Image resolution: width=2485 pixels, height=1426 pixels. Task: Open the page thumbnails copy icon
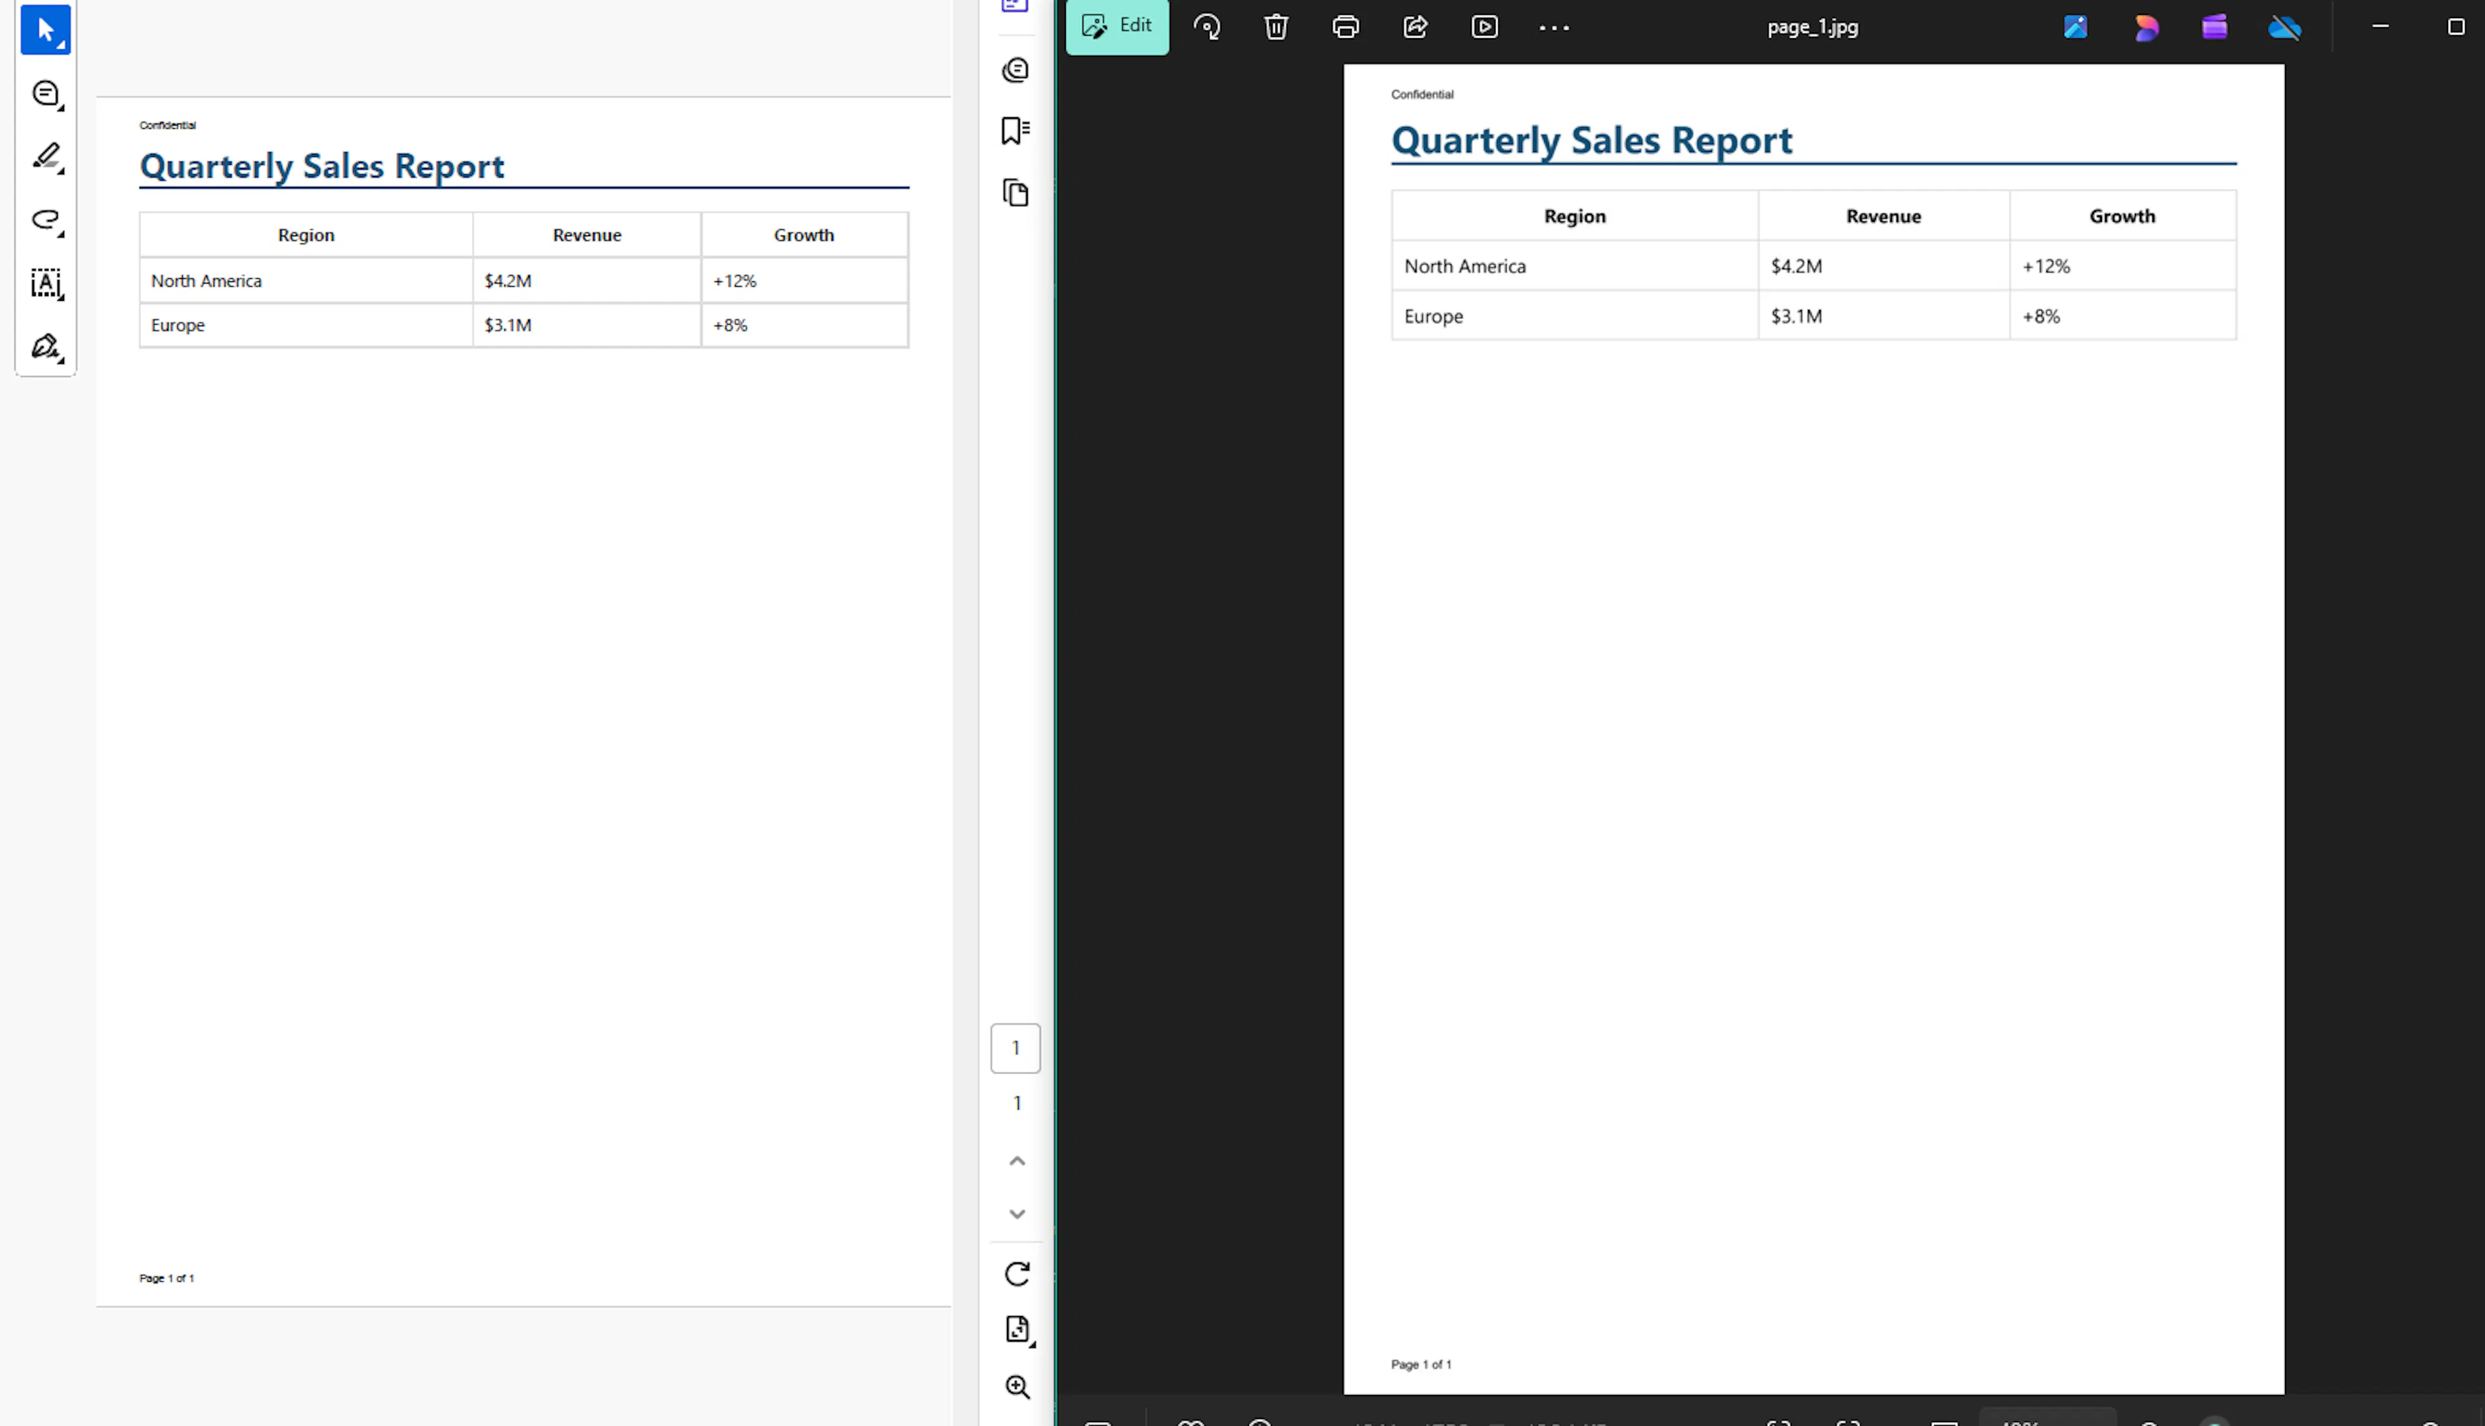point(1016,193)
